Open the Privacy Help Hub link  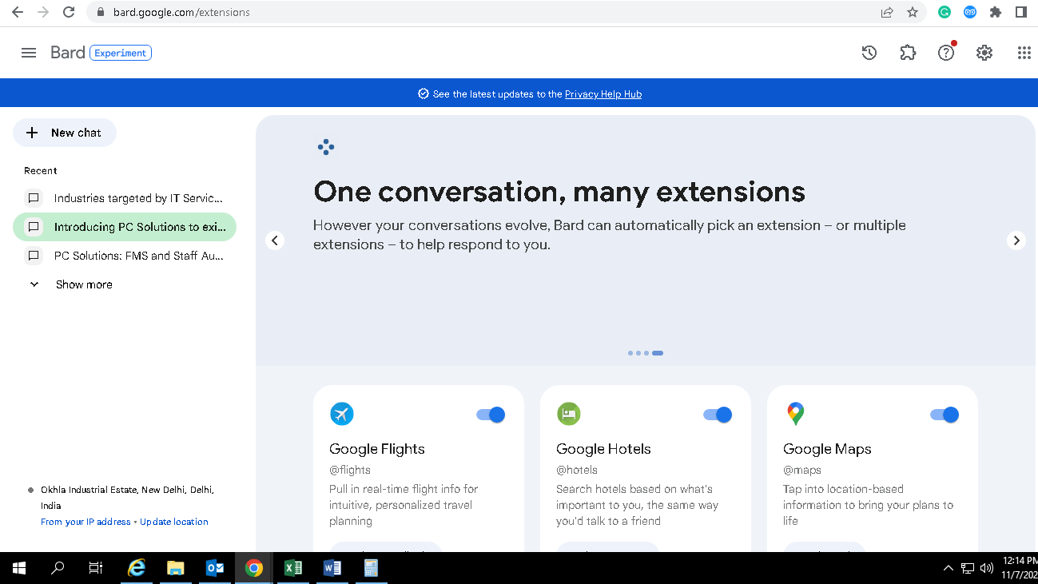coord(603,94)
